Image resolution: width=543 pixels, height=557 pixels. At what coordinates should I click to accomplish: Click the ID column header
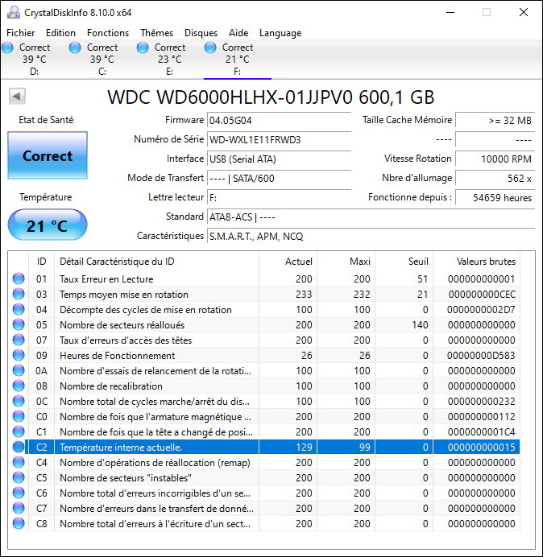tap(41, 262)
